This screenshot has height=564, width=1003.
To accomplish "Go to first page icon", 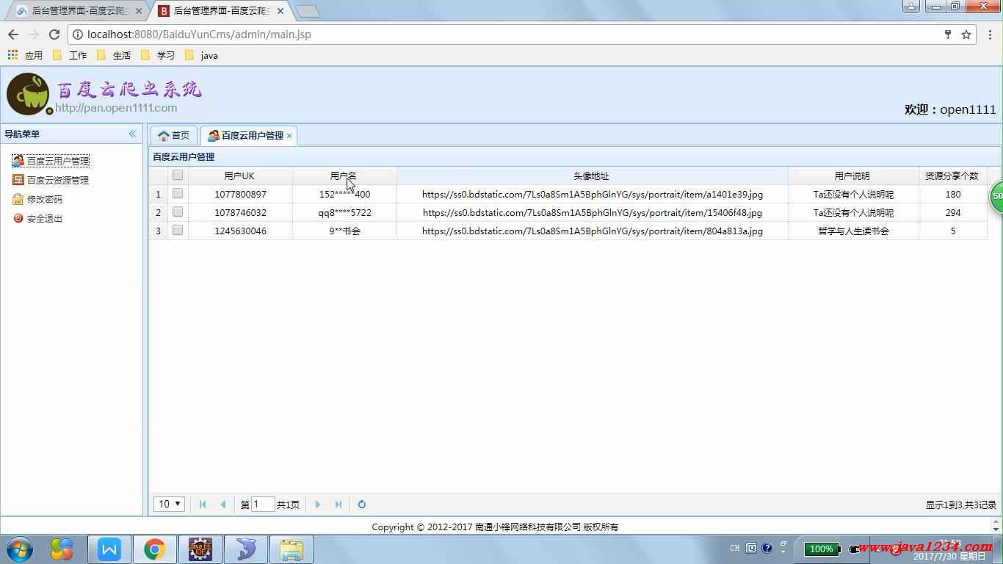I will 203,505.
